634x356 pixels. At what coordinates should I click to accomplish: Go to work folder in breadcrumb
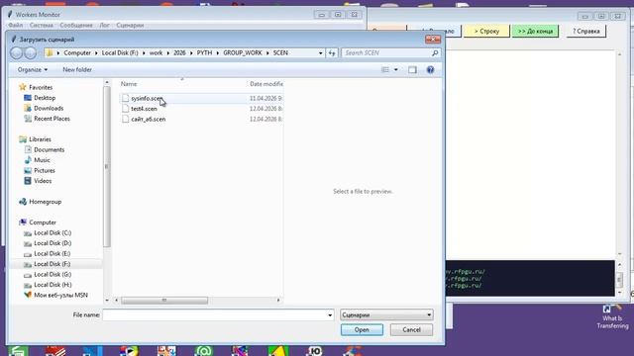tap(156, 52)
